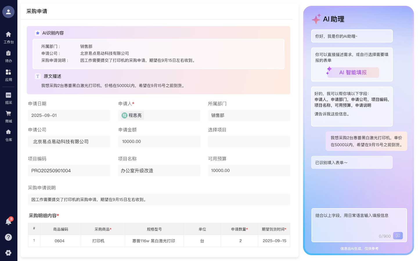Open the 申请公司 field 北京易点易动科技有限公司
The height and width of the screenshot is (261, 418).
point(69,142)
